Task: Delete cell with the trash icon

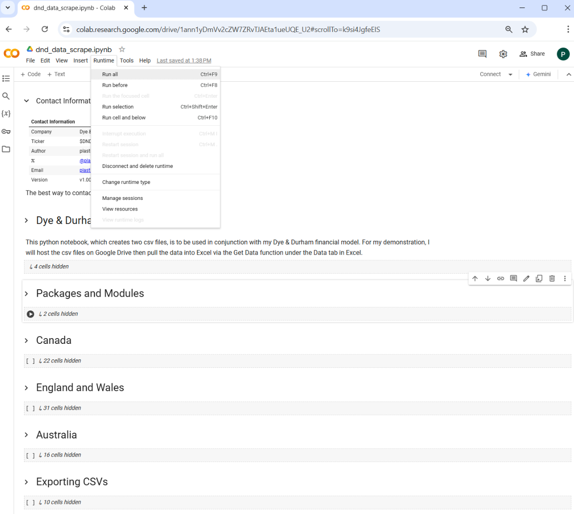Action: point(552,279)
